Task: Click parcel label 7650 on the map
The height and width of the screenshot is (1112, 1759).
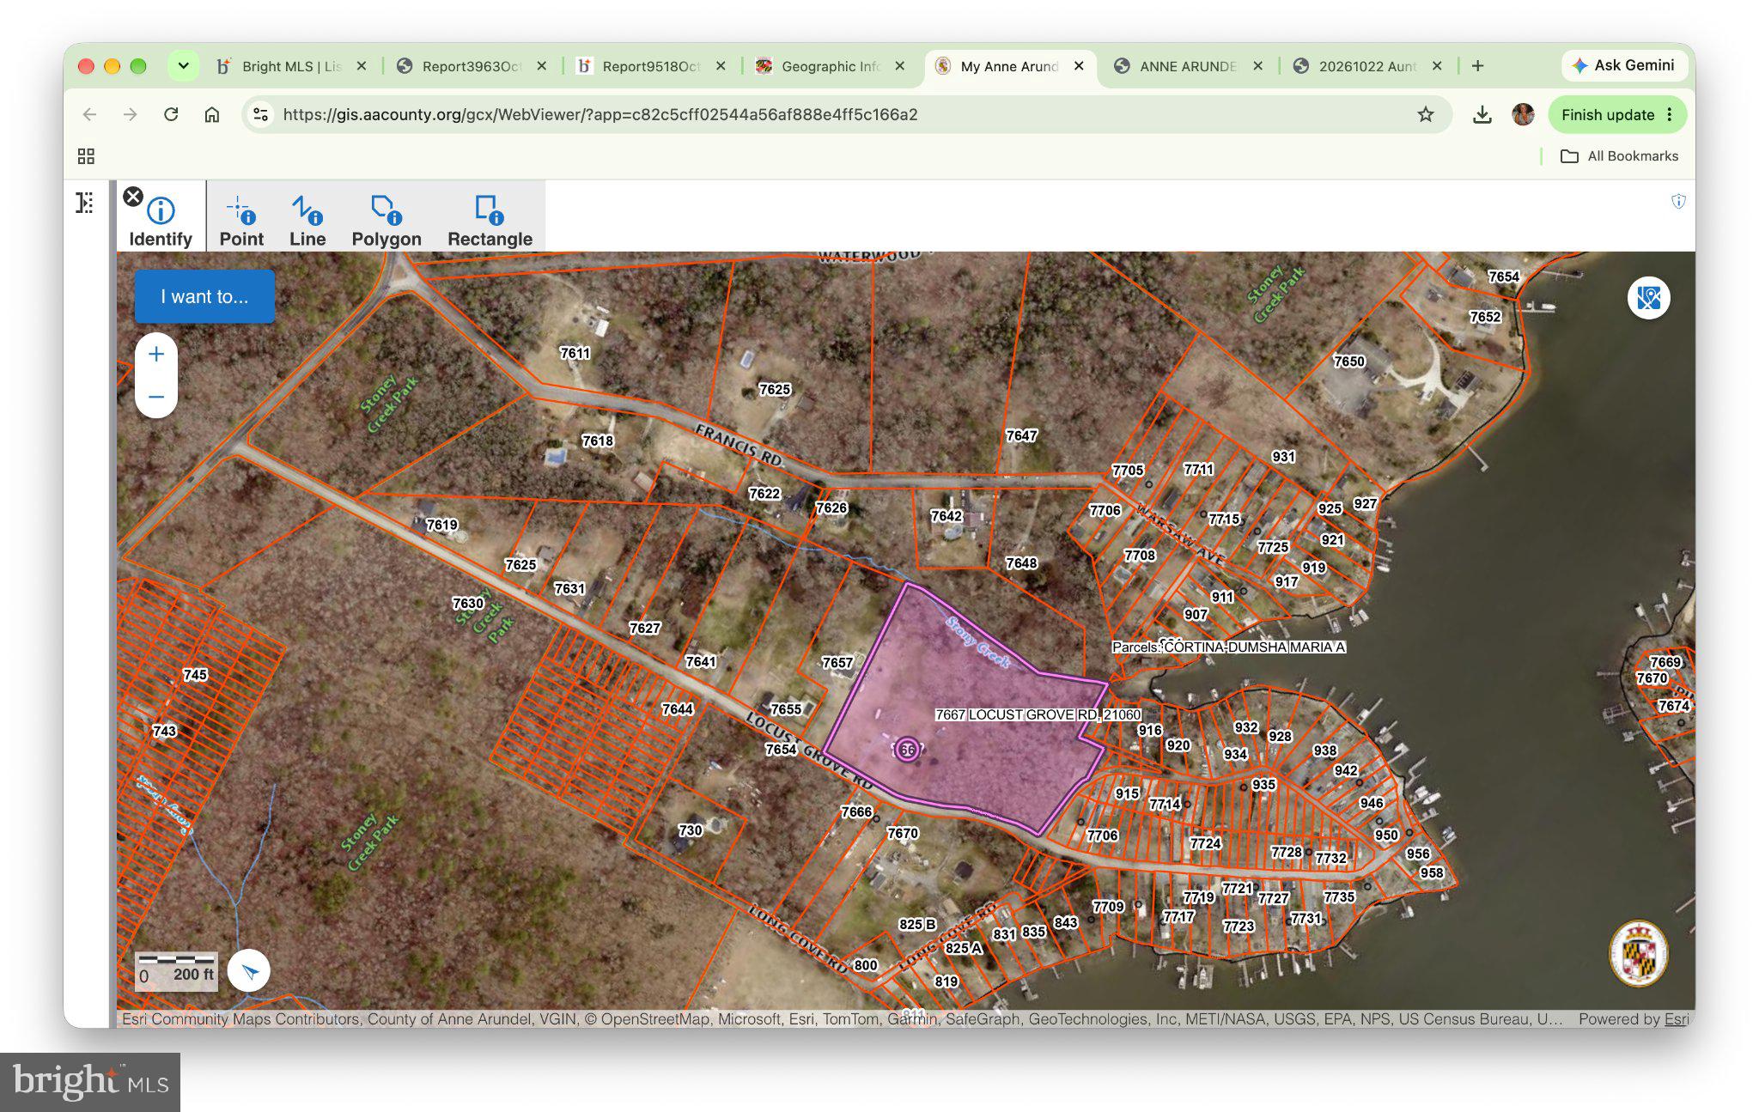Action: coord(1348,362)
